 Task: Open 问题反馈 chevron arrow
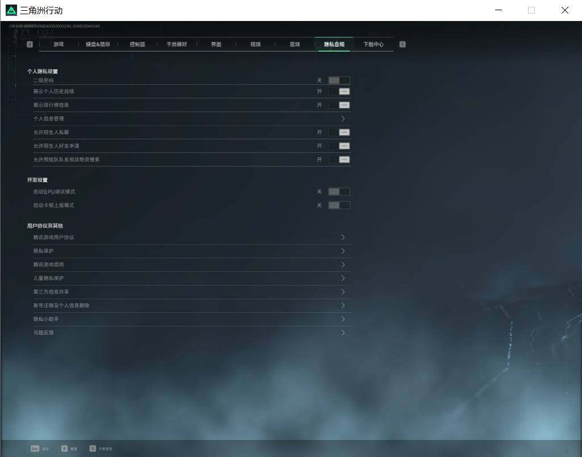[343, 333]
